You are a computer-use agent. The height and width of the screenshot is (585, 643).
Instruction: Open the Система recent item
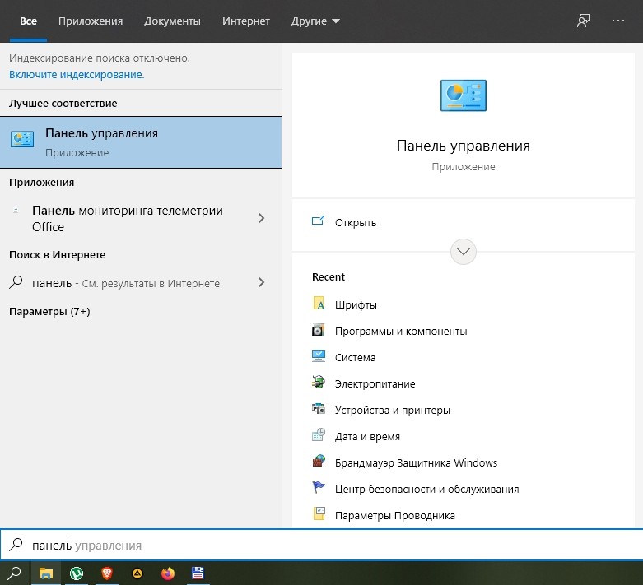click(x=355, y=357)
